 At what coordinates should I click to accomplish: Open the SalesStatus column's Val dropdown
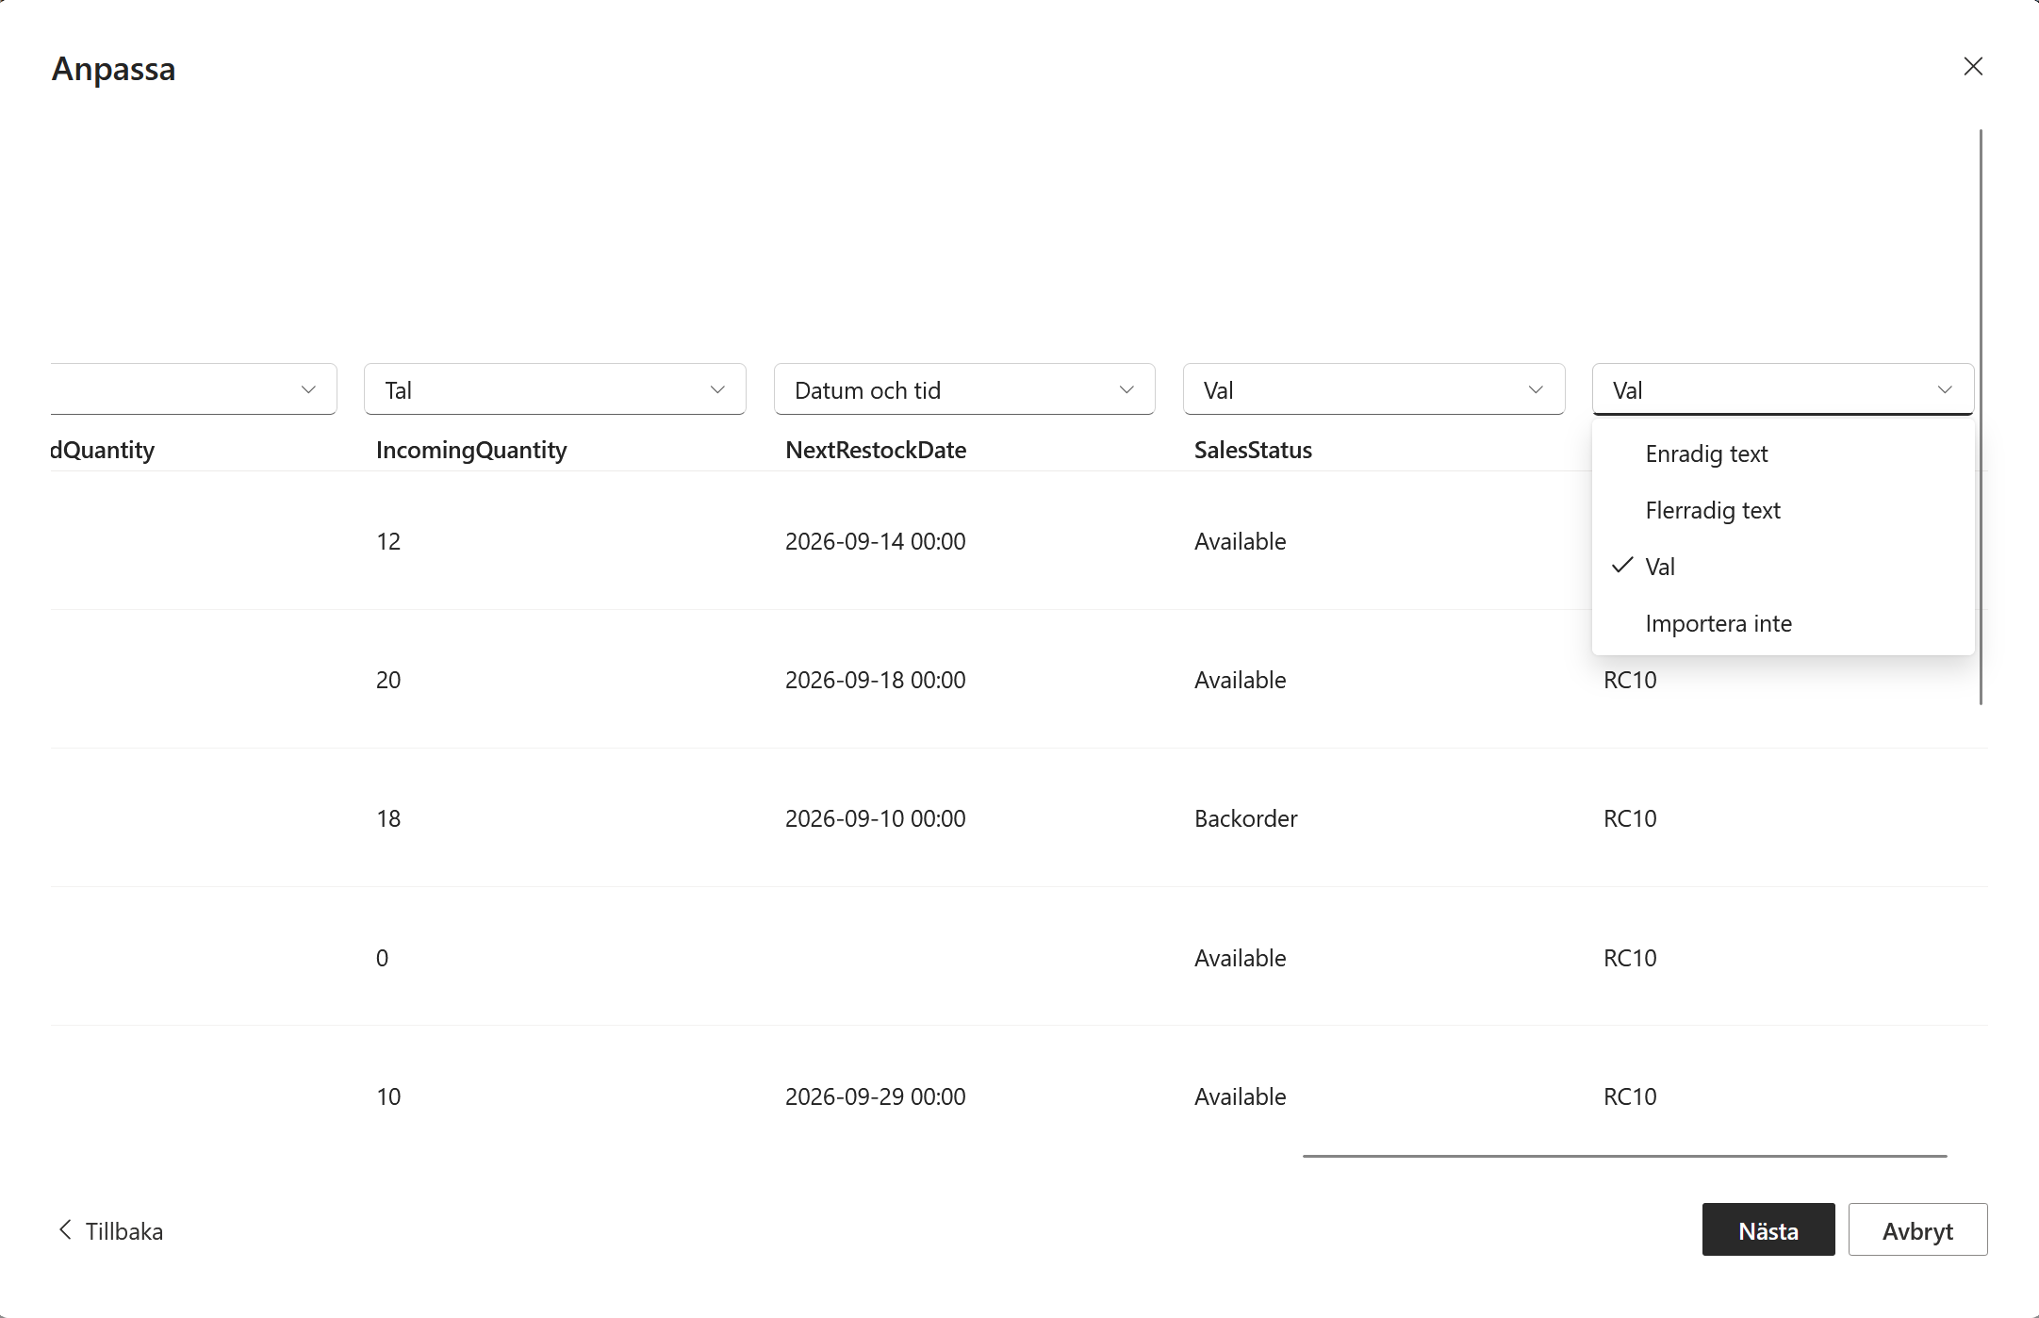pos(1373,389)
